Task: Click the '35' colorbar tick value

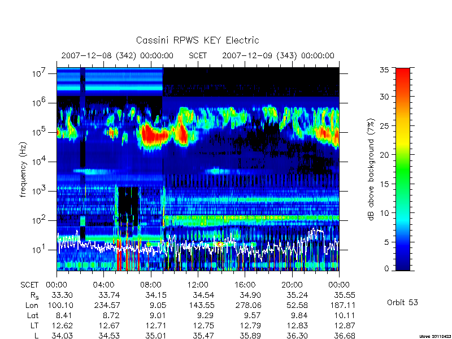Action: 384,69
